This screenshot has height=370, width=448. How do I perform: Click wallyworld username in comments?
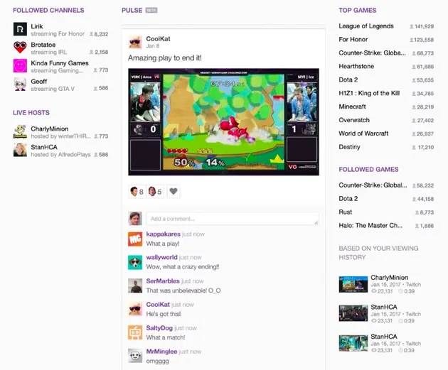point(161,257)
